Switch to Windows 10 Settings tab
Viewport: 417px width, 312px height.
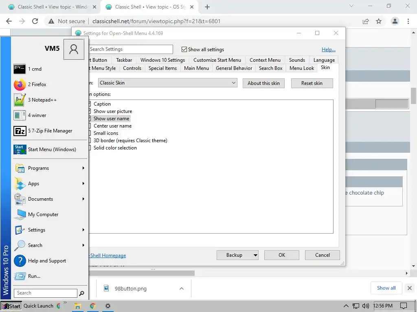(x=162, y=60)
